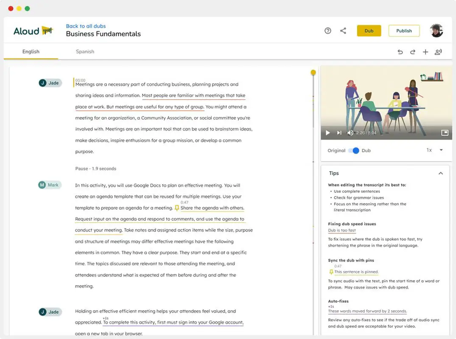The height and width of the screenshot is (339, 456).
Task: Click the M avatar of Mark speaker
Action: 42,185
